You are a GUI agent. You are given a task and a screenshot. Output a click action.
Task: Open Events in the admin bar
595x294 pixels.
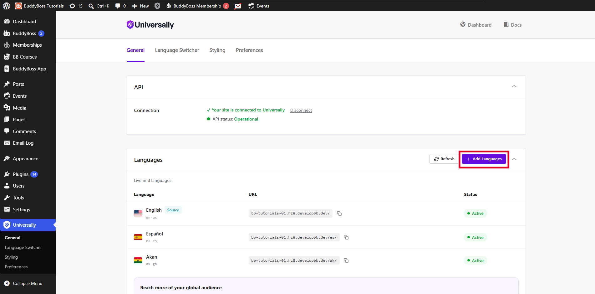pyautogui.click(x=259, y=6)
